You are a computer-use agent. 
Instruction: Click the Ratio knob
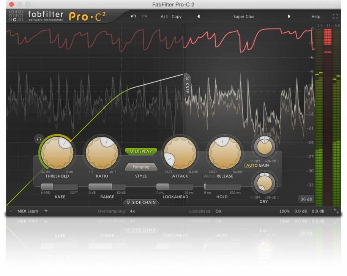pos(102,153)
